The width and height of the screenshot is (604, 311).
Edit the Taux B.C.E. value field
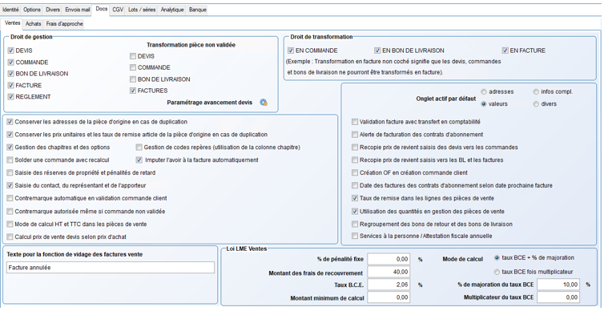click(x=389, y=285)
